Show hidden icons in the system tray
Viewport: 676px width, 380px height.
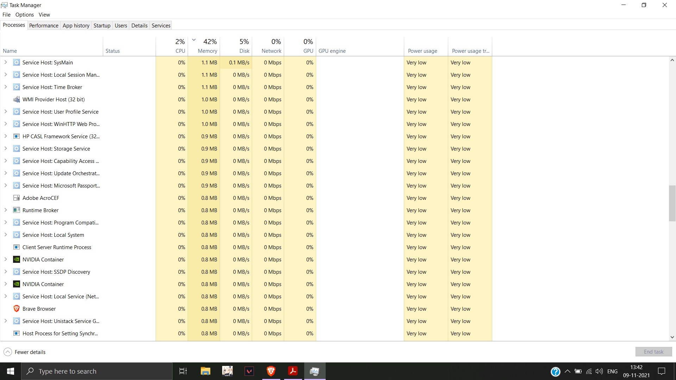568,371
